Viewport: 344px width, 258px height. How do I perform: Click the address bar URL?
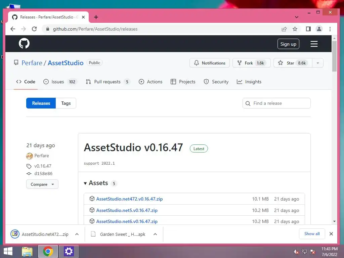click(95, 29)
